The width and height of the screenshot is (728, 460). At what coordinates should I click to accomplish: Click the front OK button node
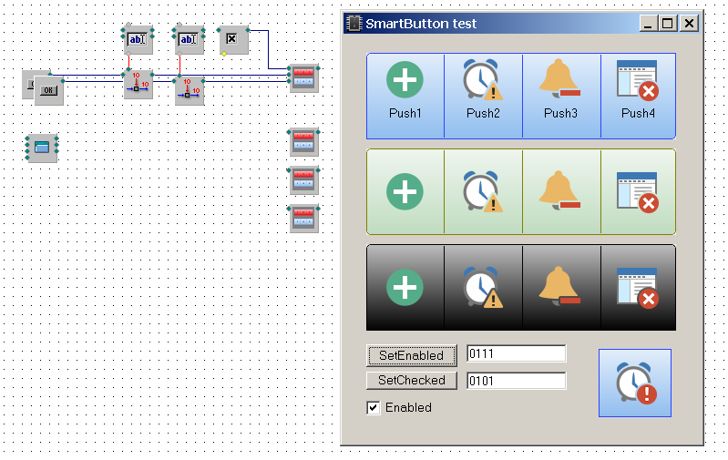(49, 91)
